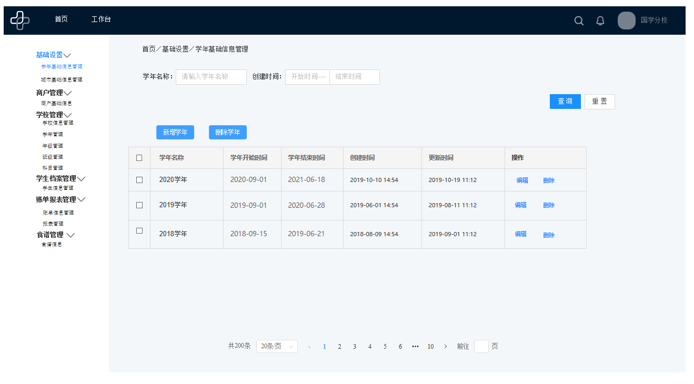The width and height of the screenshot is (694, 384).
Task: Open 首页 in the top navigation bar
Action: (61, 19)
